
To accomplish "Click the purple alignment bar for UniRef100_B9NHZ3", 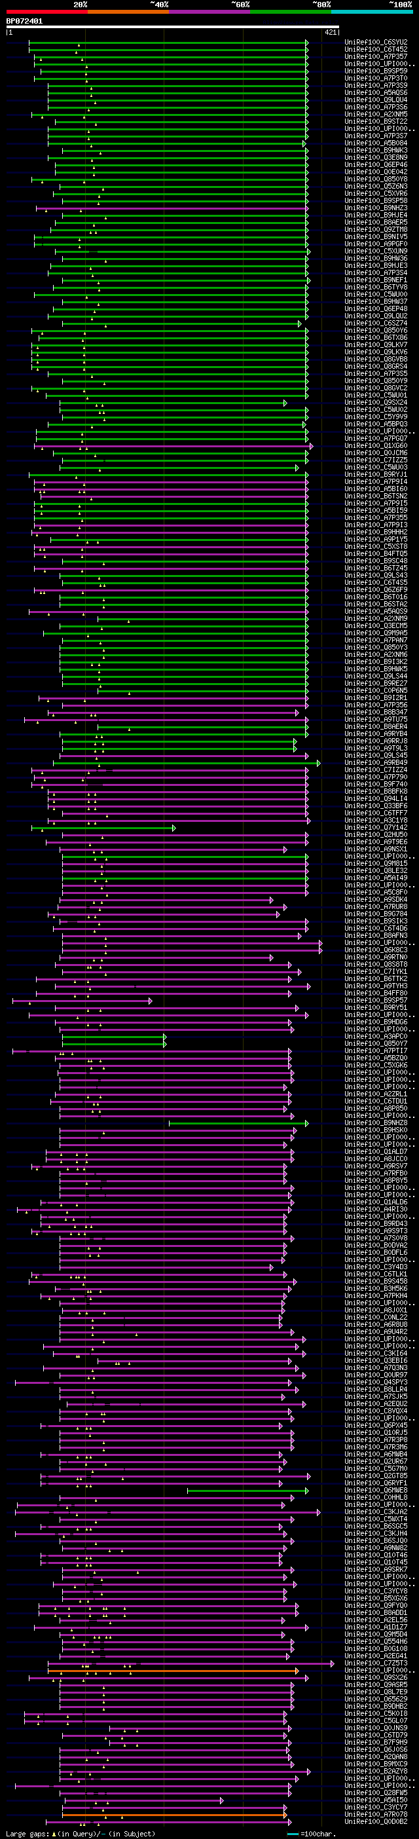I will (172, 208).
